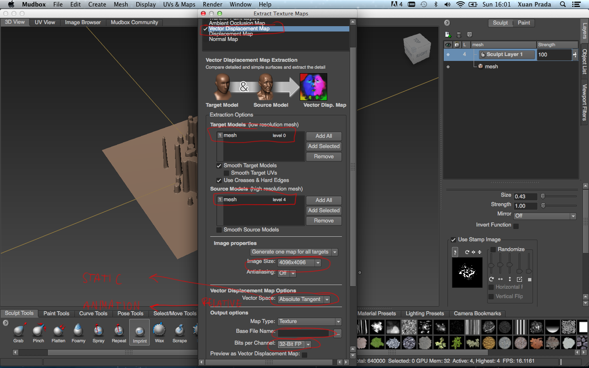Screen dimensions: 589x368
Task: Switch to the UV View tab
Action: [x=45, y=22]
